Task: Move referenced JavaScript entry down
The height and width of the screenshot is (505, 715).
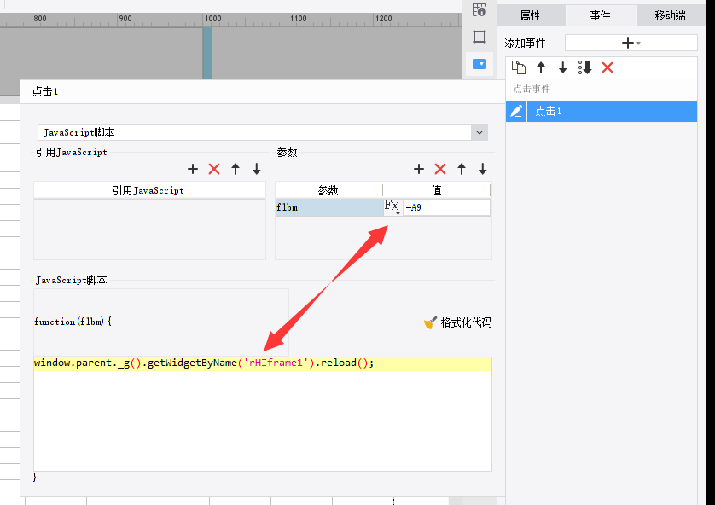Action: (257, 169)
